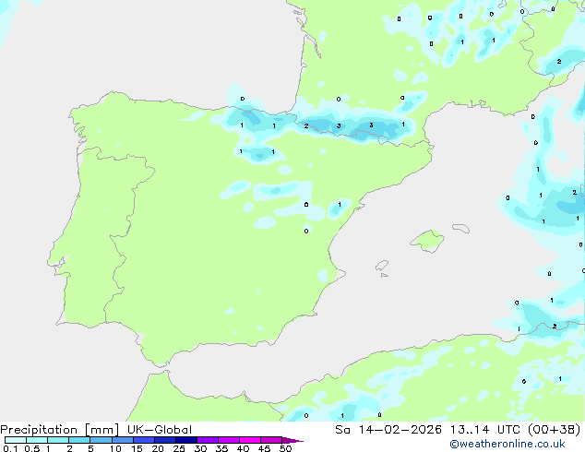This screenshot has width=585, height=452.
Task: Click the Mallorca island outline on the map
Action: (427, 241)
